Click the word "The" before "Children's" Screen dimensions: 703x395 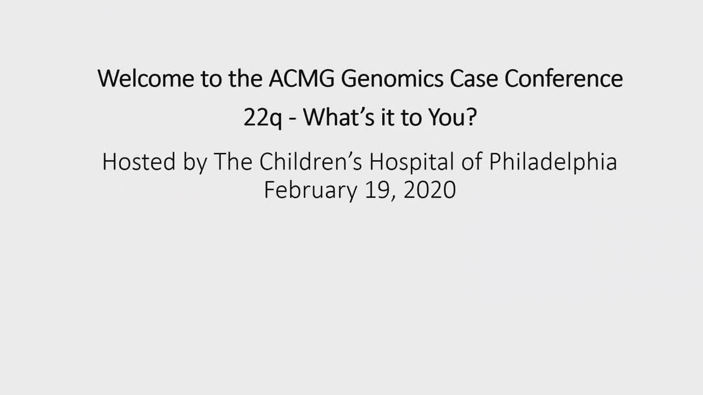[x=233, y=162]
